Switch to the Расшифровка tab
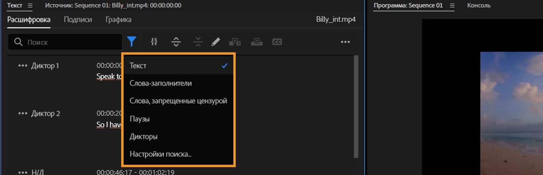This screenshot has width=543, height=175. (x=29, y=19)
